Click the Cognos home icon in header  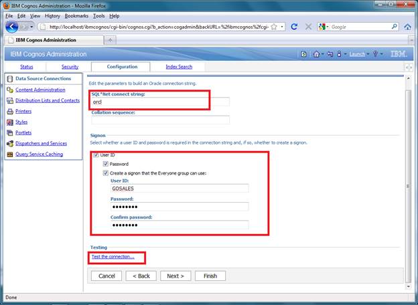[316, 54]
